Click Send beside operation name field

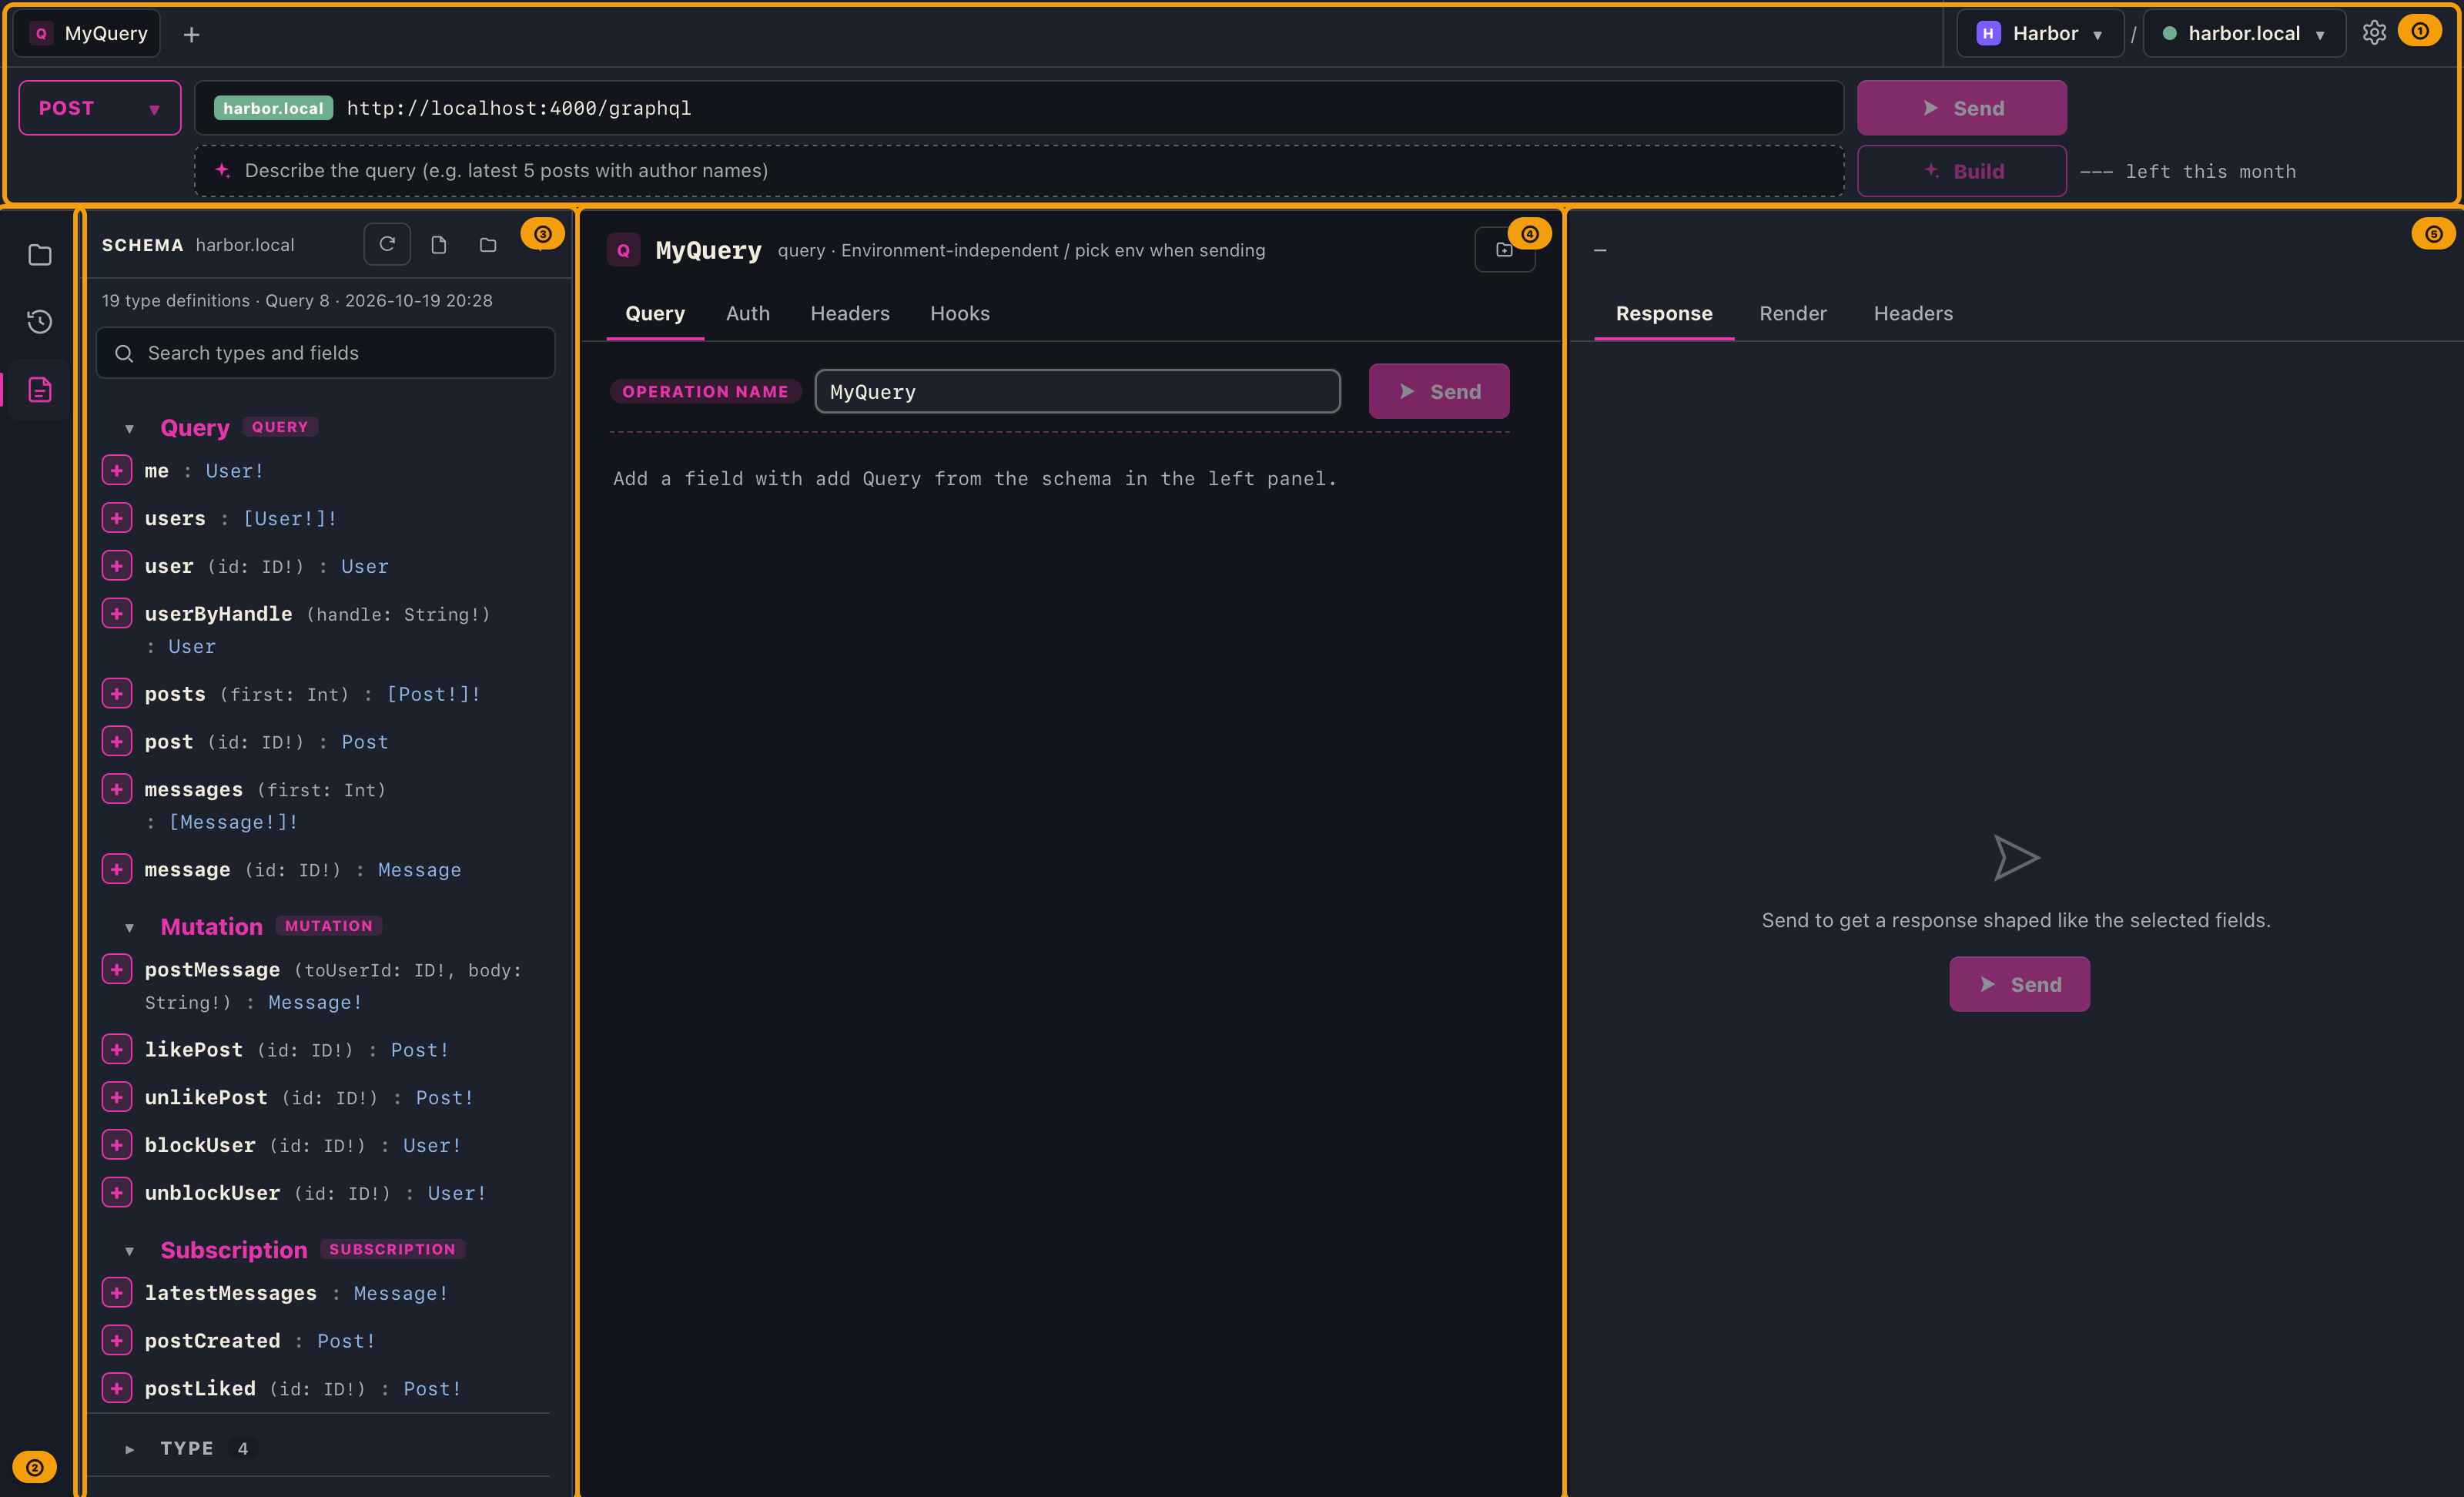tap(1438, 391)
